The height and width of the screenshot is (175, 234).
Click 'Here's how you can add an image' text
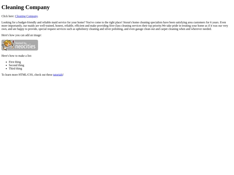[x=22, y=35]
